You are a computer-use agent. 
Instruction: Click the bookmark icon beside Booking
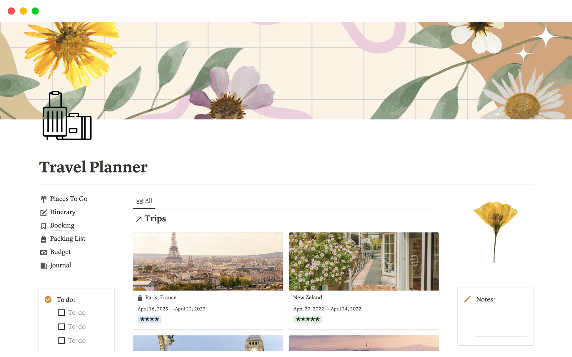point(43,226)
